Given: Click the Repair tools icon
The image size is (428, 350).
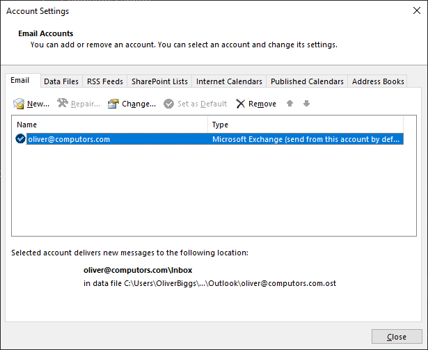Looking at the screenshot, I should pos(63,103).
